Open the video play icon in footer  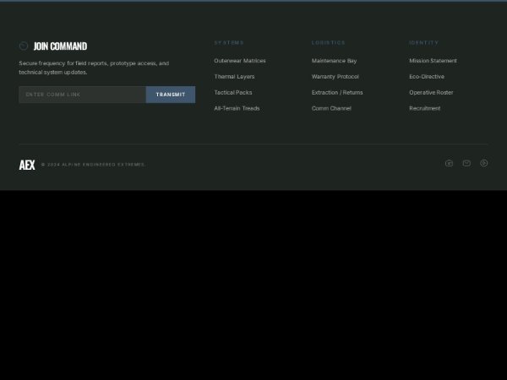click(x=484, y=163)
